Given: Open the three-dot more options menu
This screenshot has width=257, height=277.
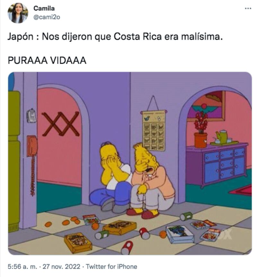Looking at the screenshot, I should pyautogui.click(x=248, y=8).
